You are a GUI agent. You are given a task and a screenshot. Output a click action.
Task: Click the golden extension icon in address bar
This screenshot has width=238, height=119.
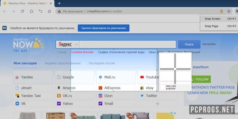pos(222,11)
